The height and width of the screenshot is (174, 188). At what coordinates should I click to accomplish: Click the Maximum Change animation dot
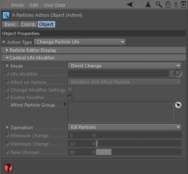tap(7, 143)
